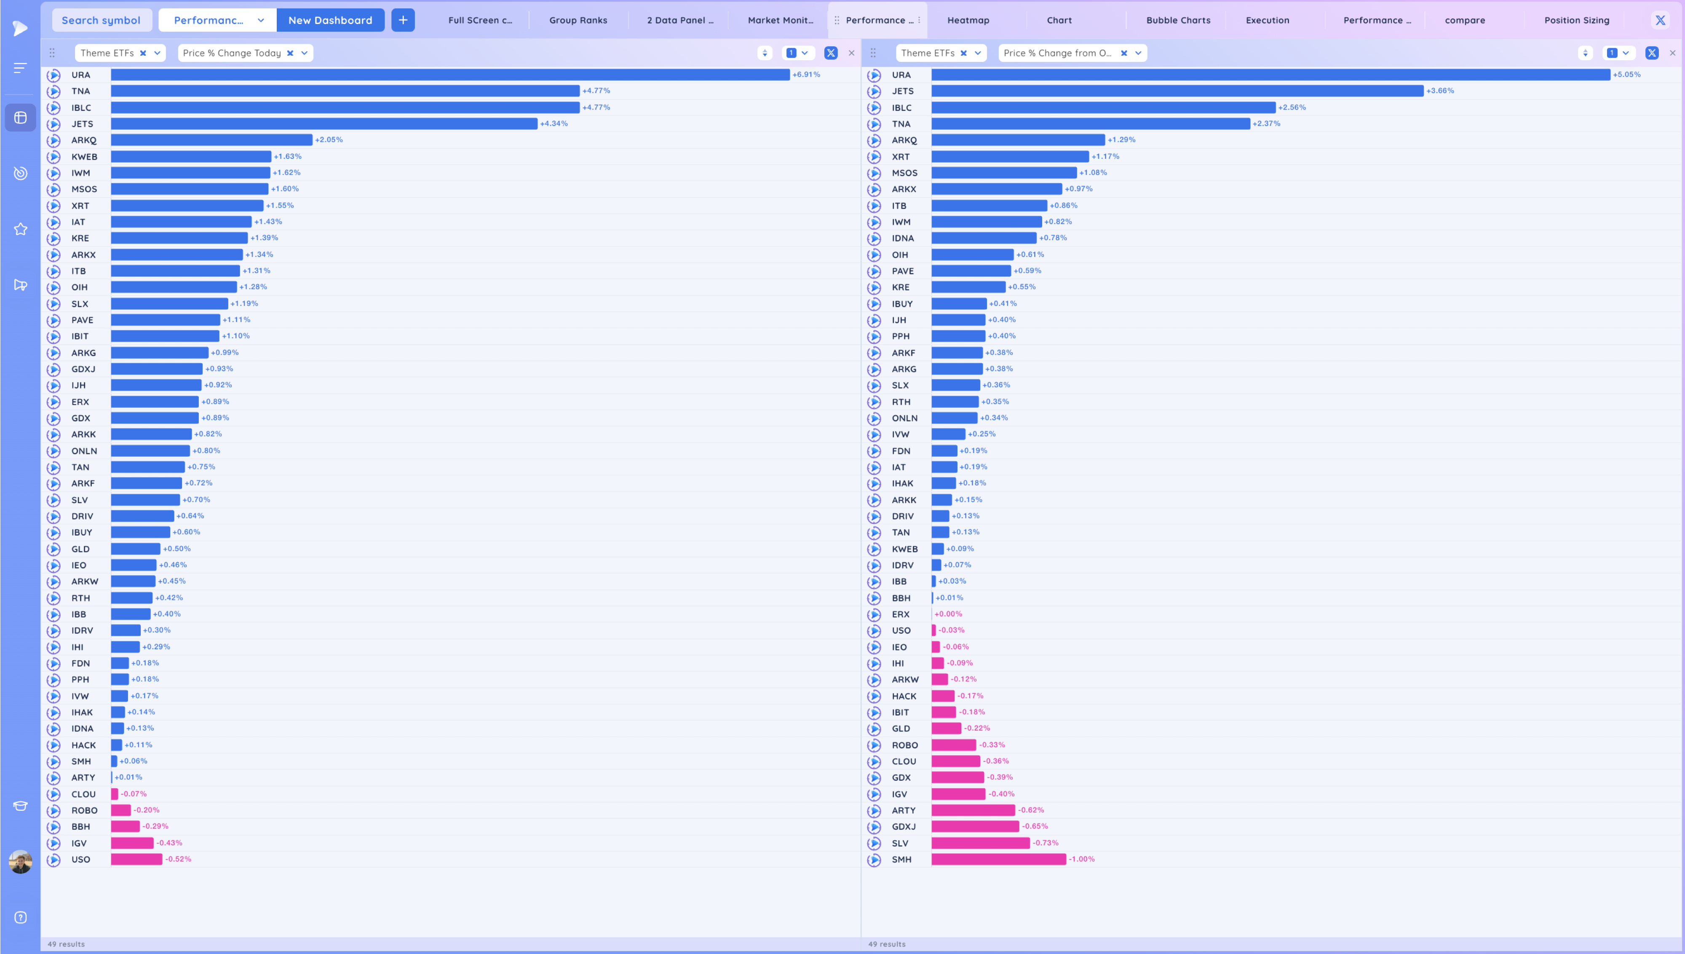Click the dashboard layout icon in sidebar
The width and height of the screenshot is (1685, 954).
point(20,118)
